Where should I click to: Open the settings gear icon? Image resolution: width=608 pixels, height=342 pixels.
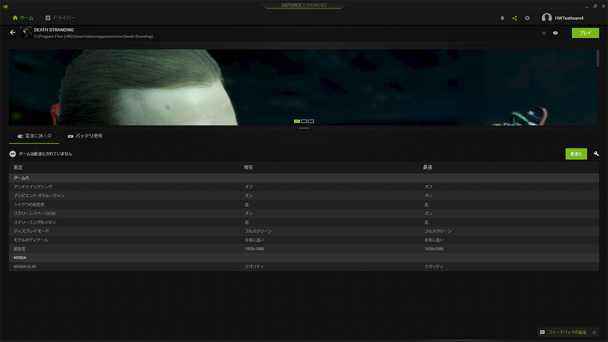coord(527,18)
